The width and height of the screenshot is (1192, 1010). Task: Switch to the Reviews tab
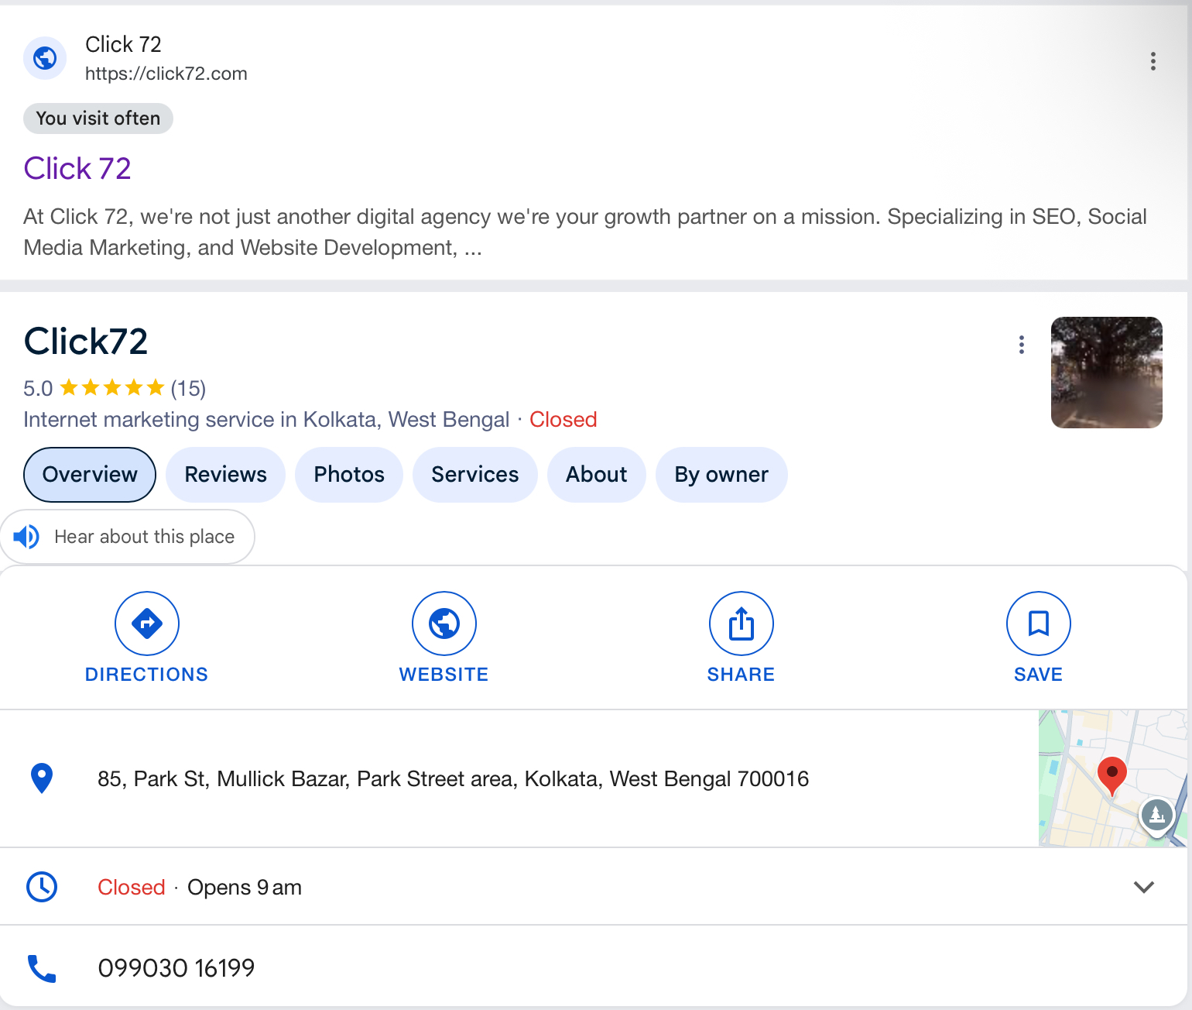(226, 475)
